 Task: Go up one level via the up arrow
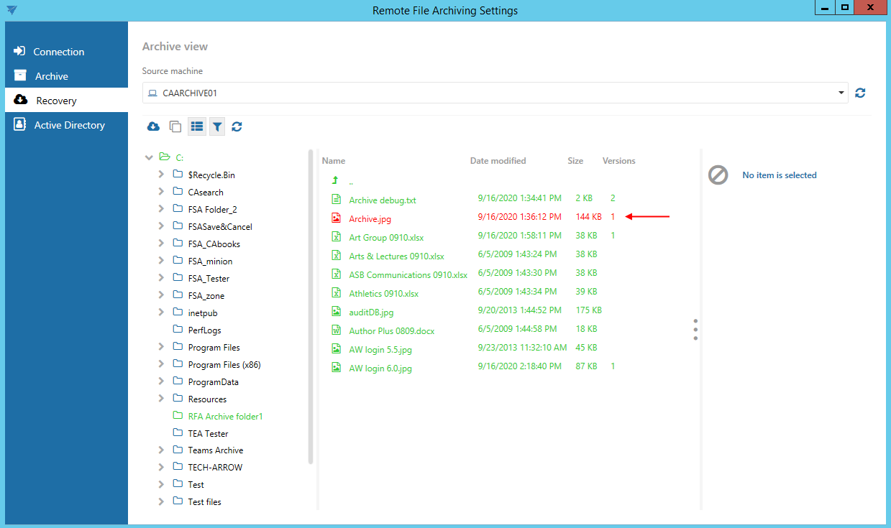[334, 180]
